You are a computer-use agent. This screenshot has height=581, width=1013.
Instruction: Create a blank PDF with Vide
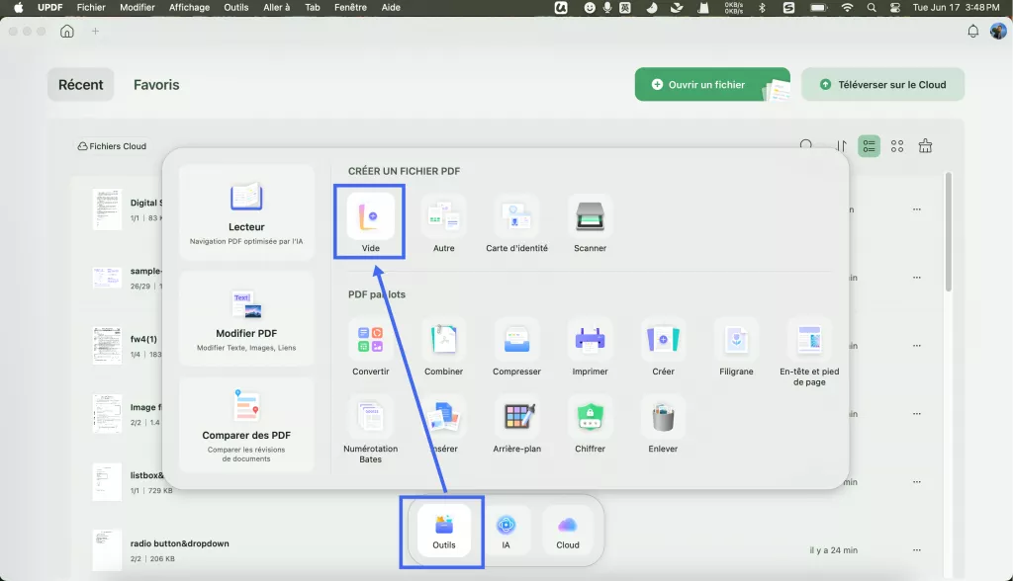click(x=370, y=222)
